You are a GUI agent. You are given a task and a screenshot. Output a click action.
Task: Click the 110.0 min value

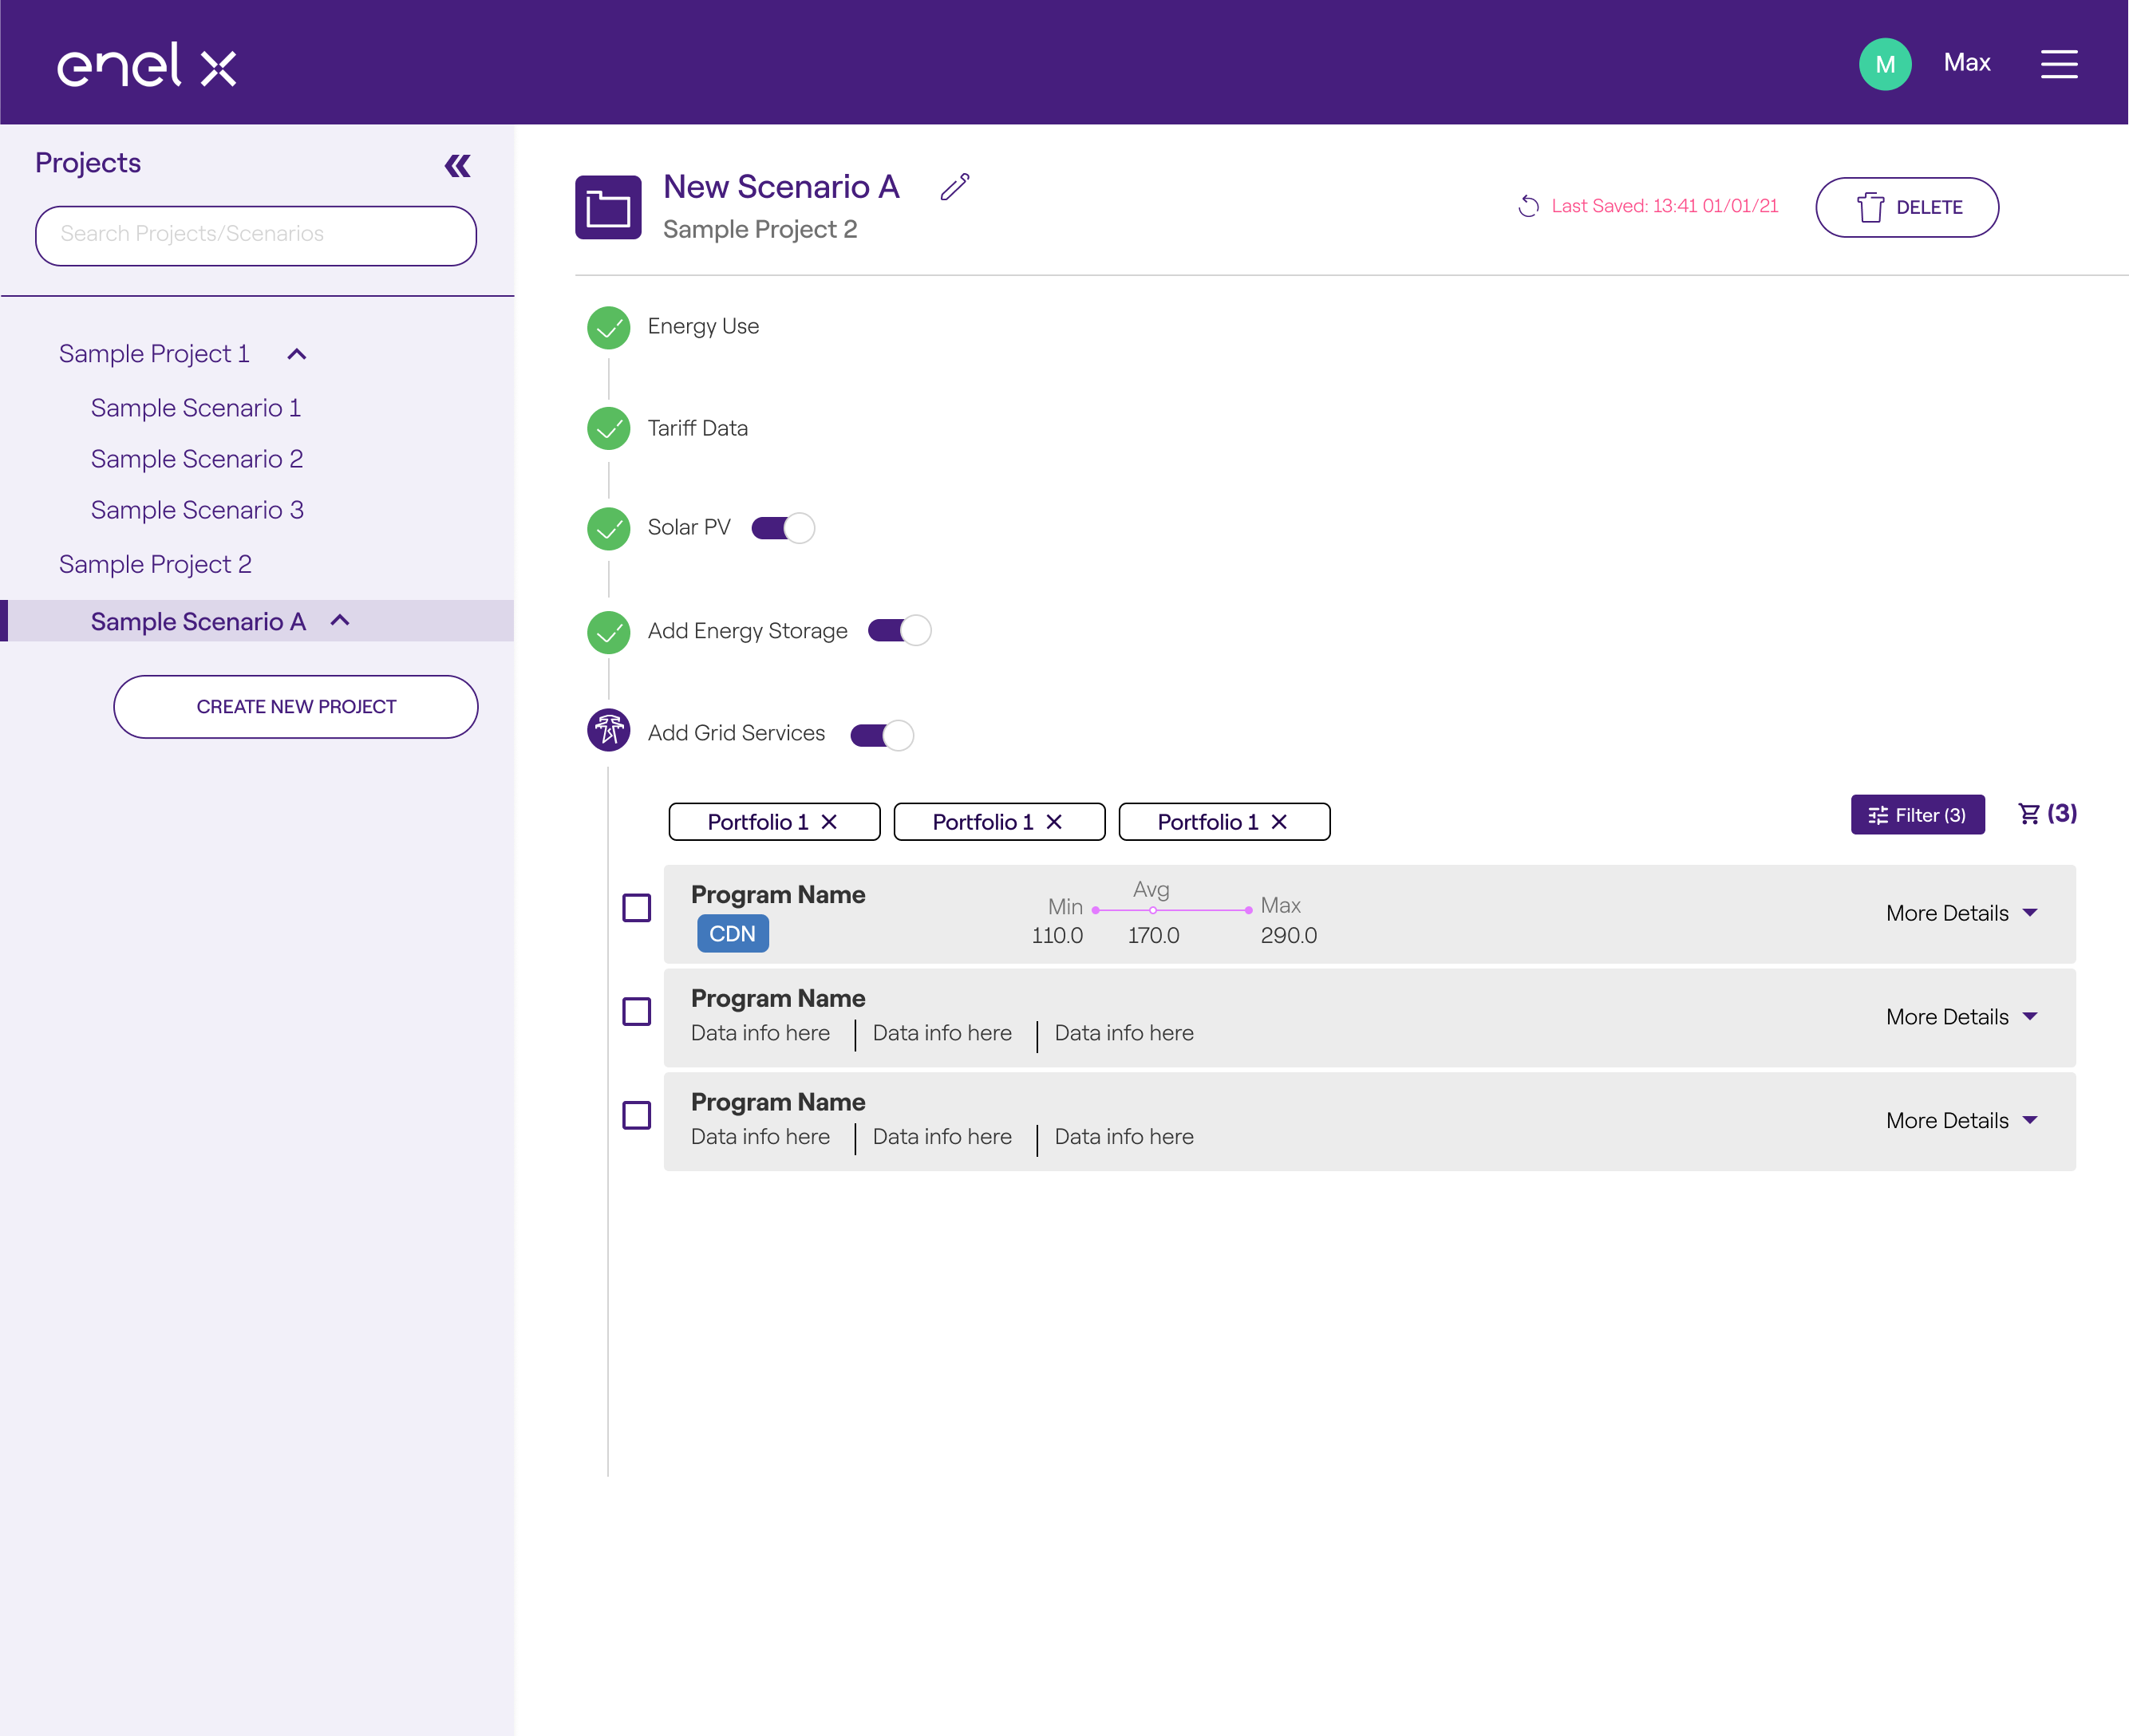tap(1057, 936)
